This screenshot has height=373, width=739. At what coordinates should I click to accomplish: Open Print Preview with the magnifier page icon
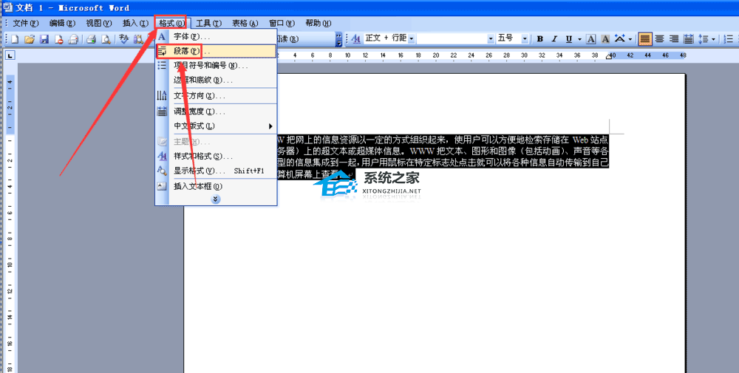[x=106, y=39]
